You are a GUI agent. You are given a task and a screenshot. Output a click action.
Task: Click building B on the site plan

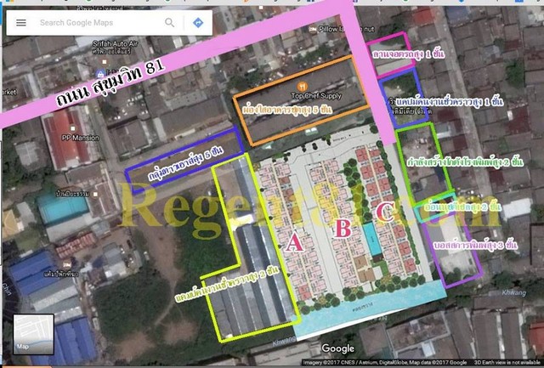tap(342, 228)
